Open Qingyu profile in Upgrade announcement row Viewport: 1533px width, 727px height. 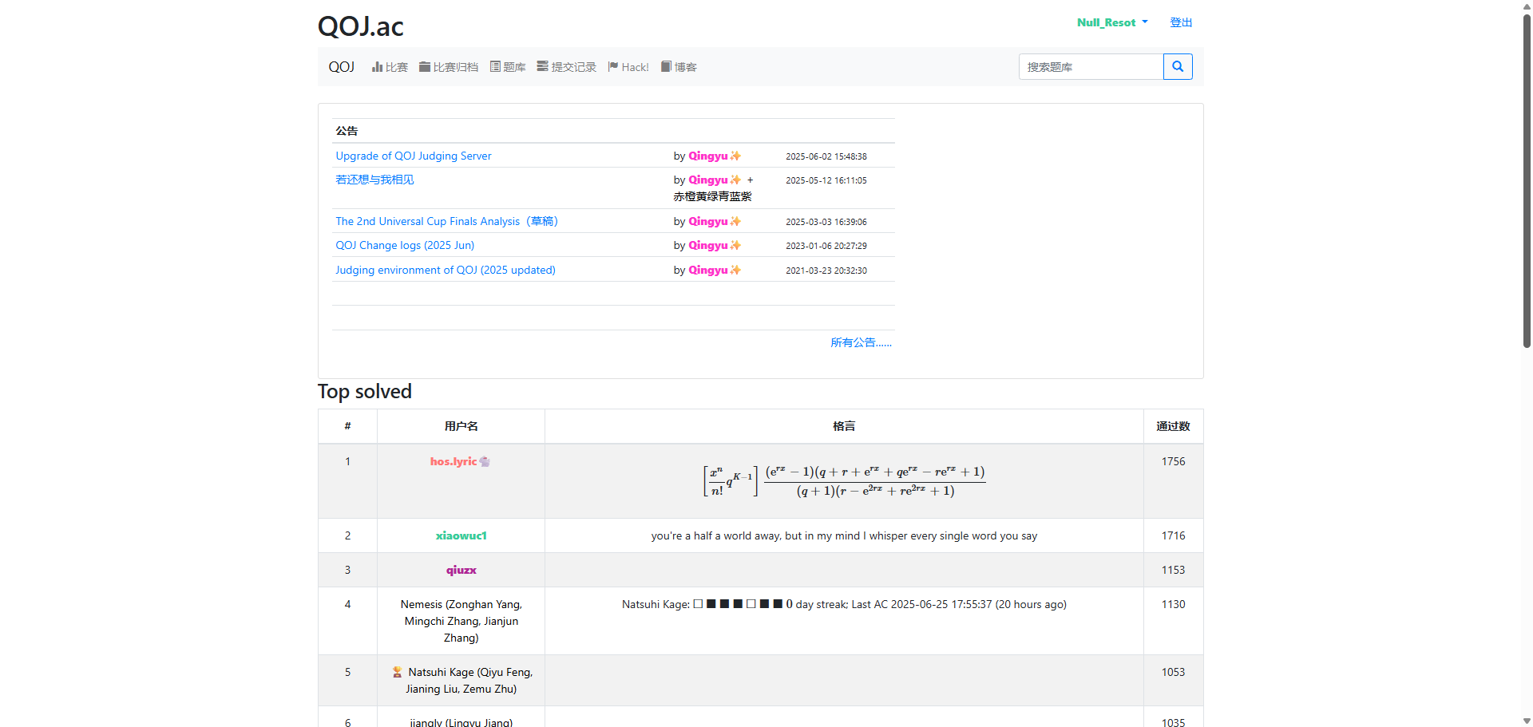(x=708, y=156)
